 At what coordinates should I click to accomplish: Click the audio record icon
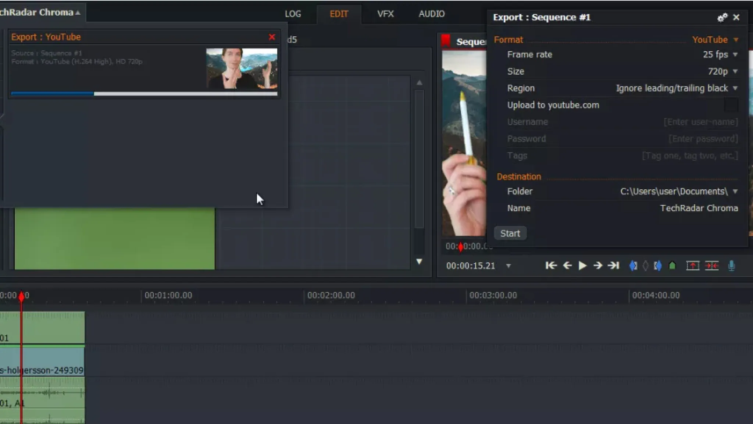[732, 265]
